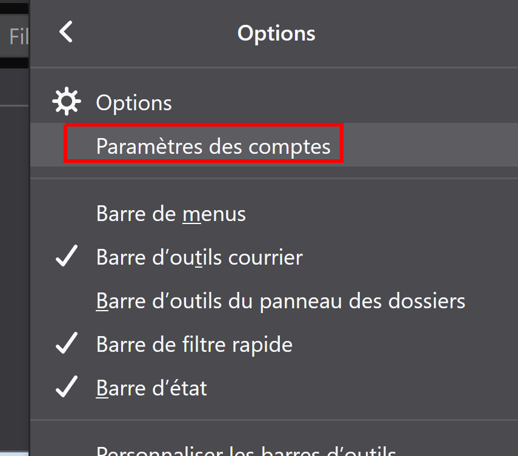The width and height of the screenshot is (518, 456).
Task: Open Paramètres des comptes
Action: [213, 146]
